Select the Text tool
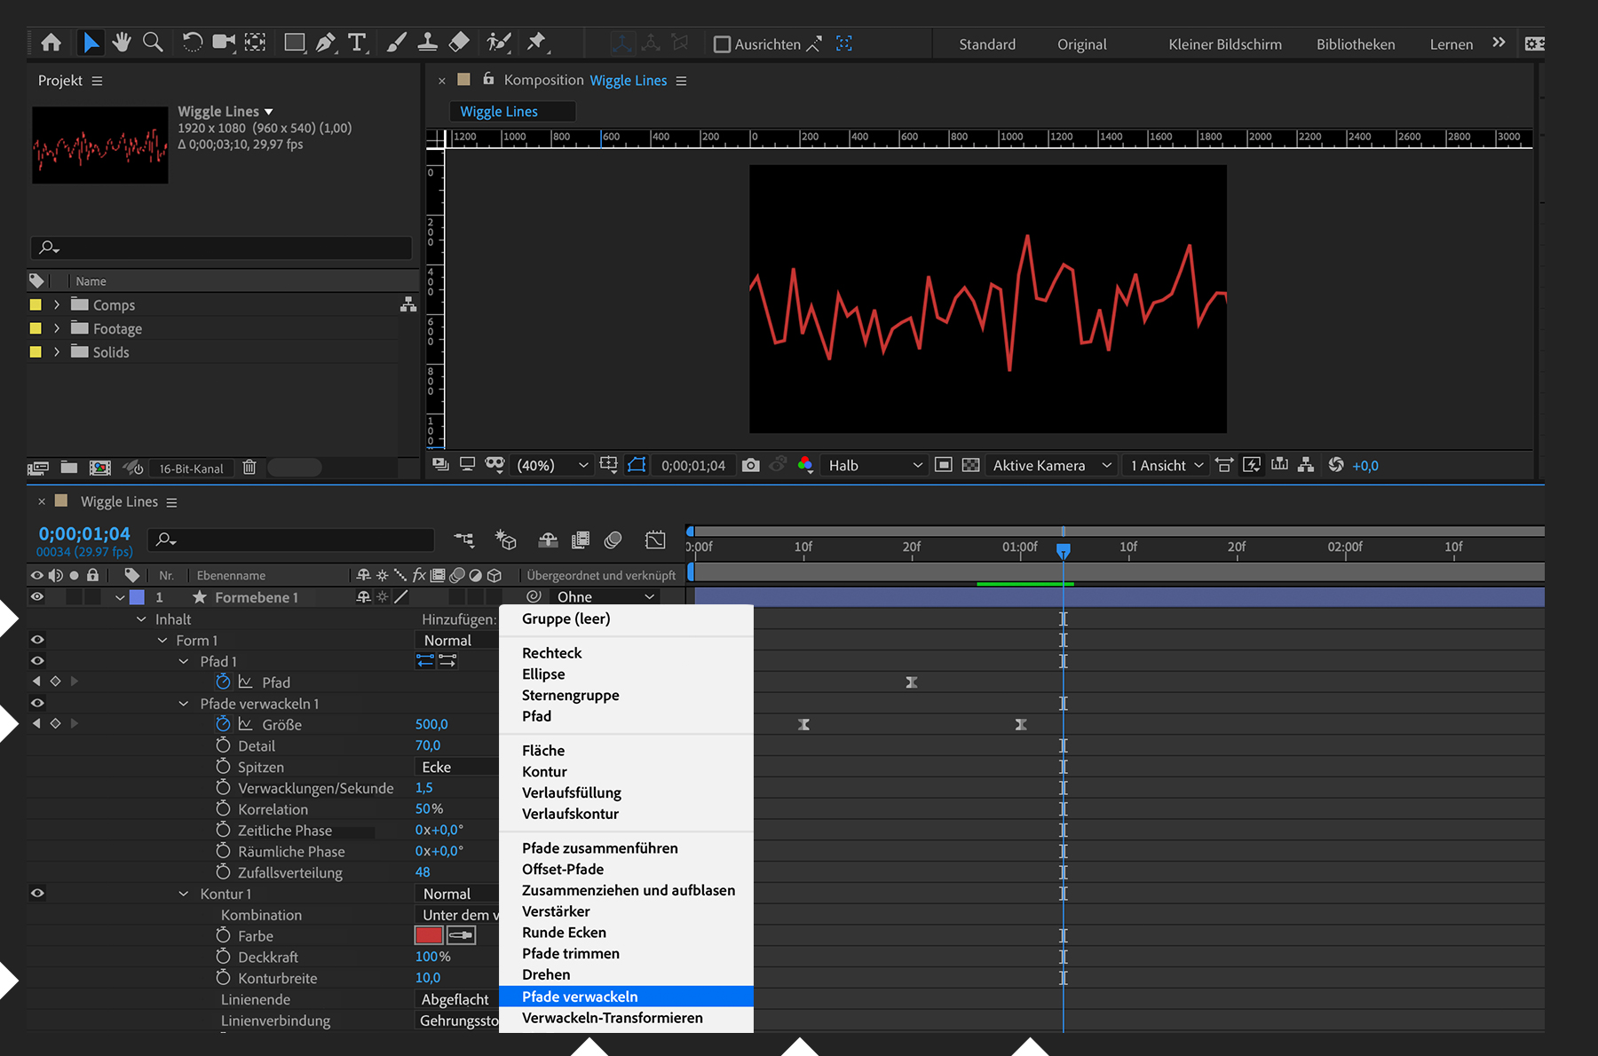1598x1056 pixels. point(357,43)
